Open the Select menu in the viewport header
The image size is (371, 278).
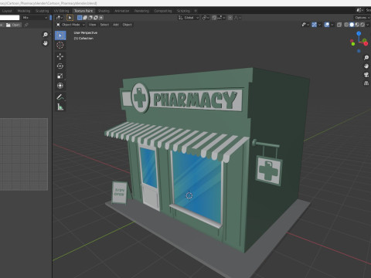coord(104,25)
